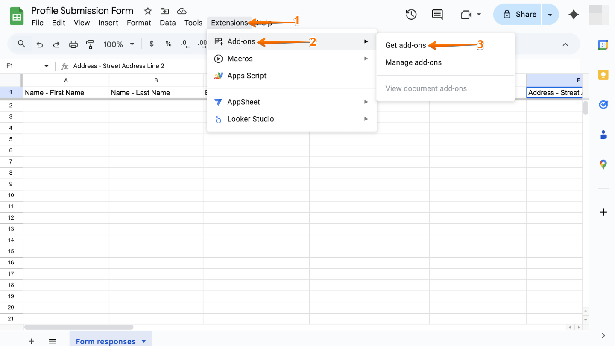Format selection as currency
Image resolution: width=615 pixels, height=346 pixels.
tap(151, 44)
